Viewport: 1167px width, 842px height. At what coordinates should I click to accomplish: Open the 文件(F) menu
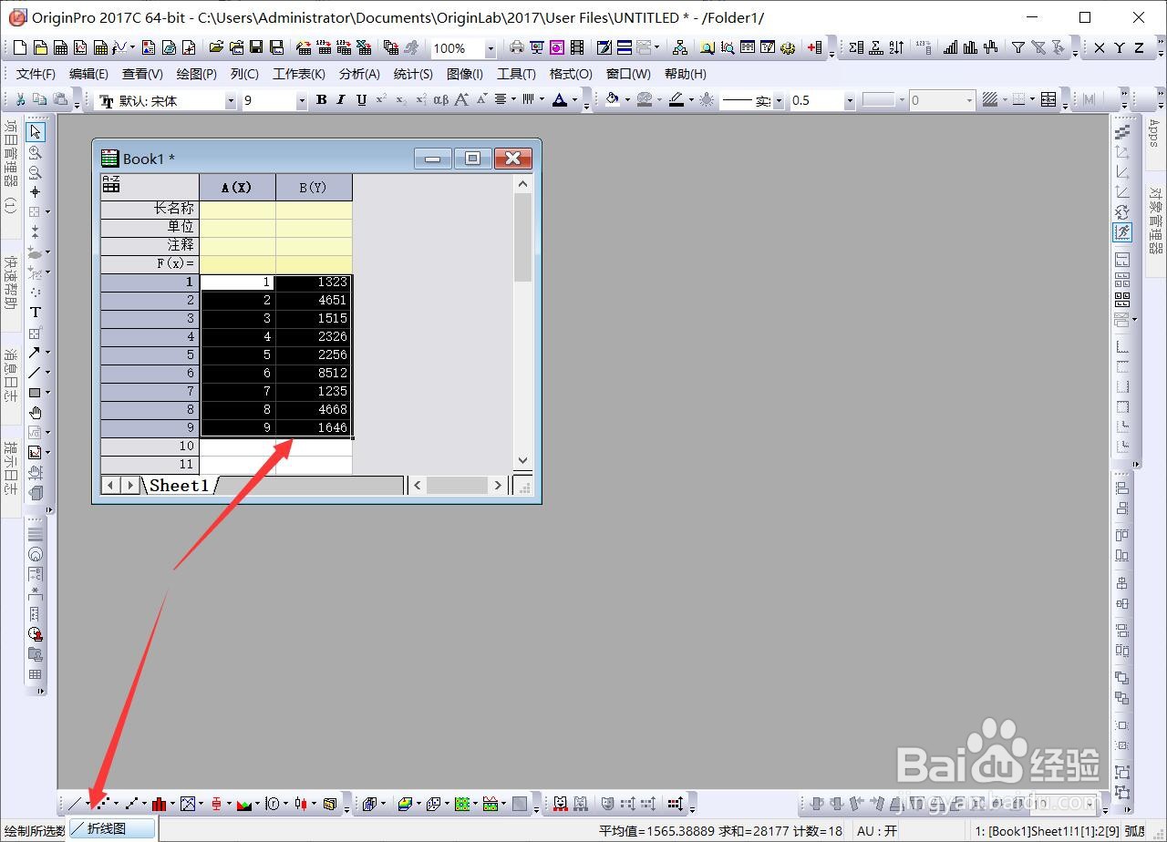pos(36,74)
